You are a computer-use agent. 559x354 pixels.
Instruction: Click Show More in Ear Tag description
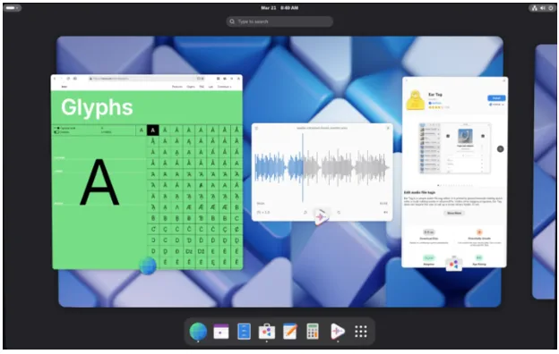454,213
